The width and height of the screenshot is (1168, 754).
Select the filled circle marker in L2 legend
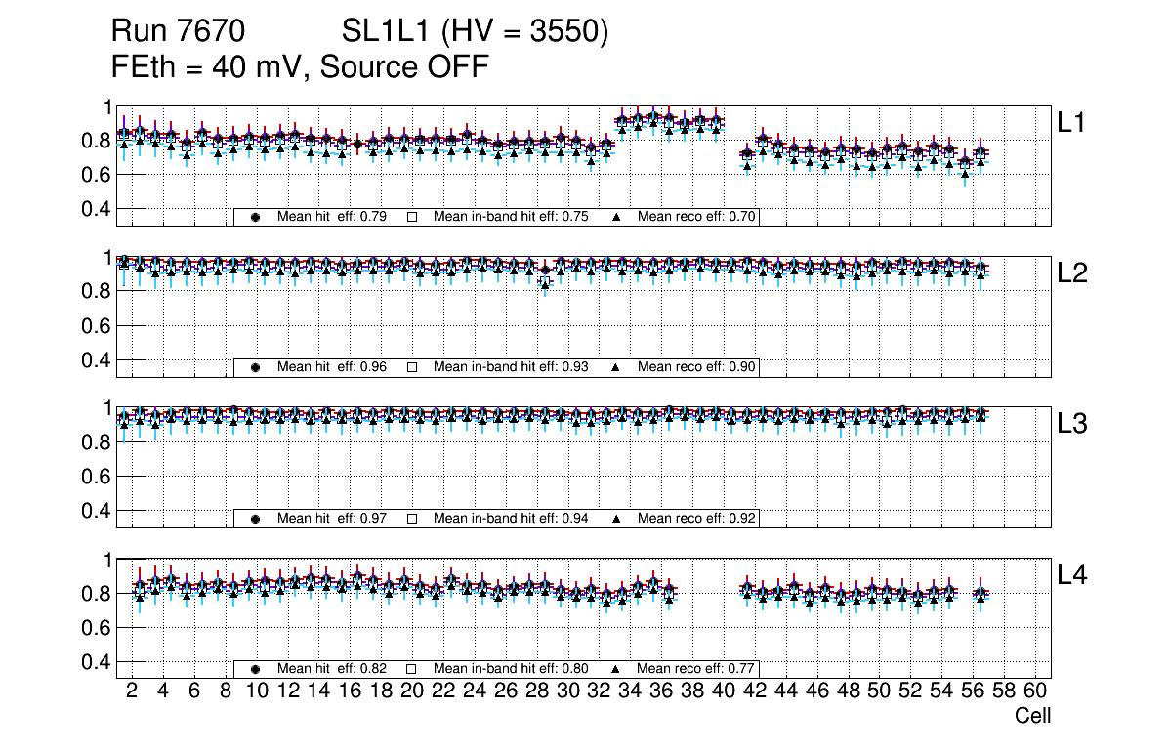(x=255, y=367)
